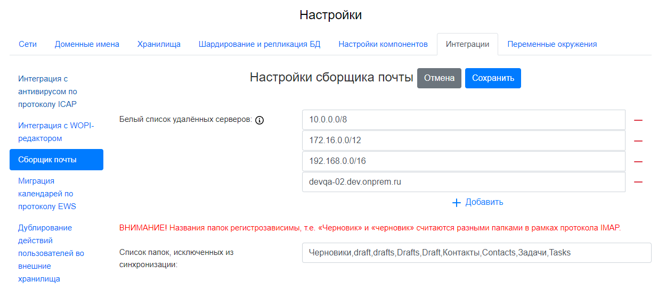
Task: Click the plus icon to add server
Action: pos(456,203)
